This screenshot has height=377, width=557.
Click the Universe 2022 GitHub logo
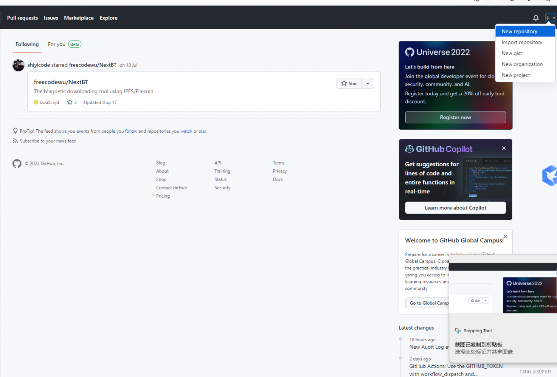pyautogui.click(x=409, y=52)
